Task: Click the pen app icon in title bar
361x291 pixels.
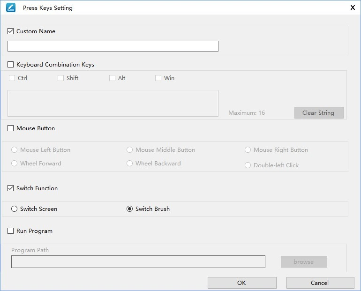Action: click(x=11, y=7)
